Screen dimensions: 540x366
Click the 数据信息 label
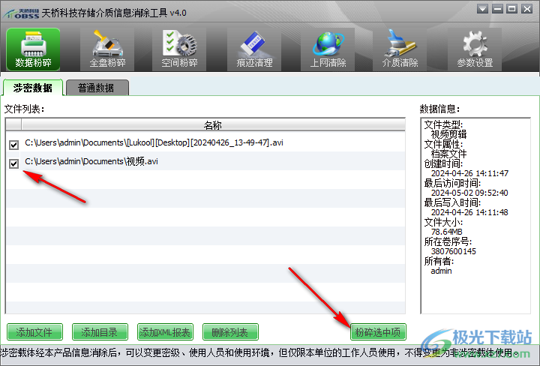(x=439, y=109)
